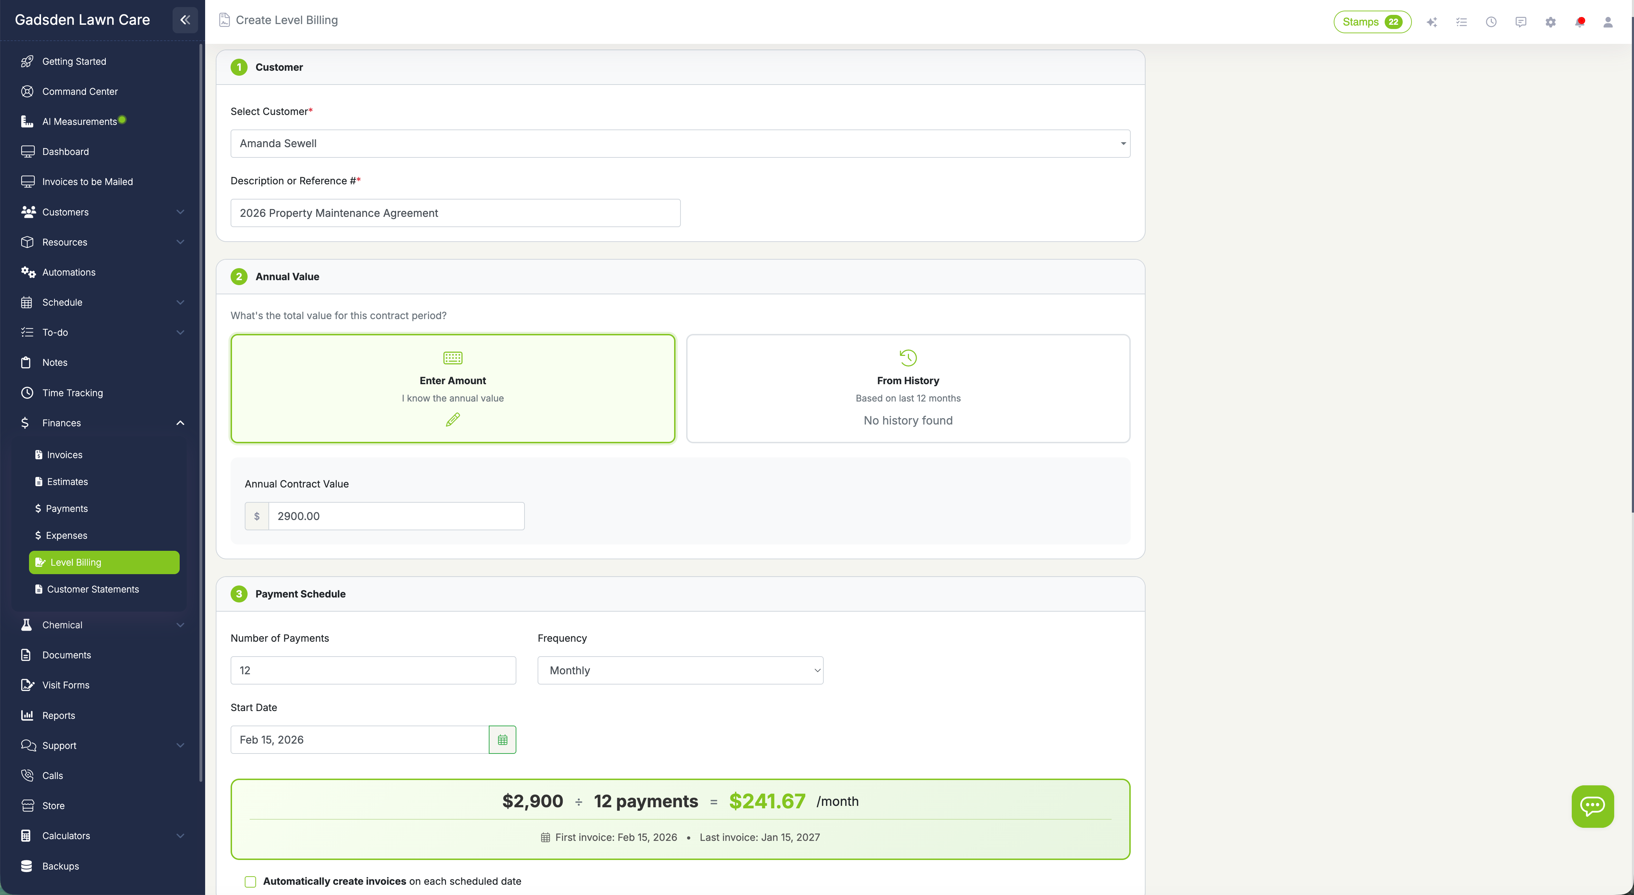Screen dimensions: 1634x895
Task: Open the notifications bell icon
Action: (1580, 22)
